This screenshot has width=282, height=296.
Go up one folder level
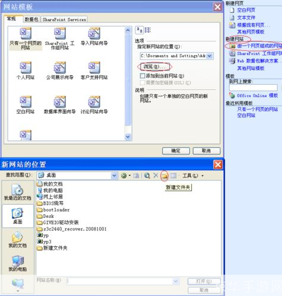point(136,175)
